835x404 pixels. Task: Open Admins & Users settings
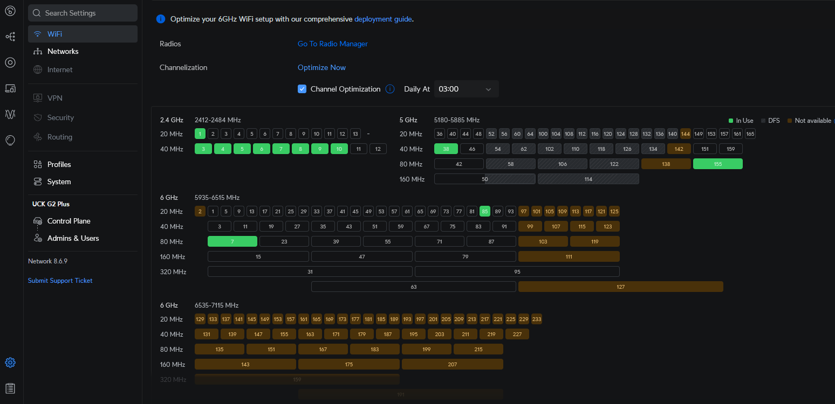pyautogui.click(x=83, y=238)
